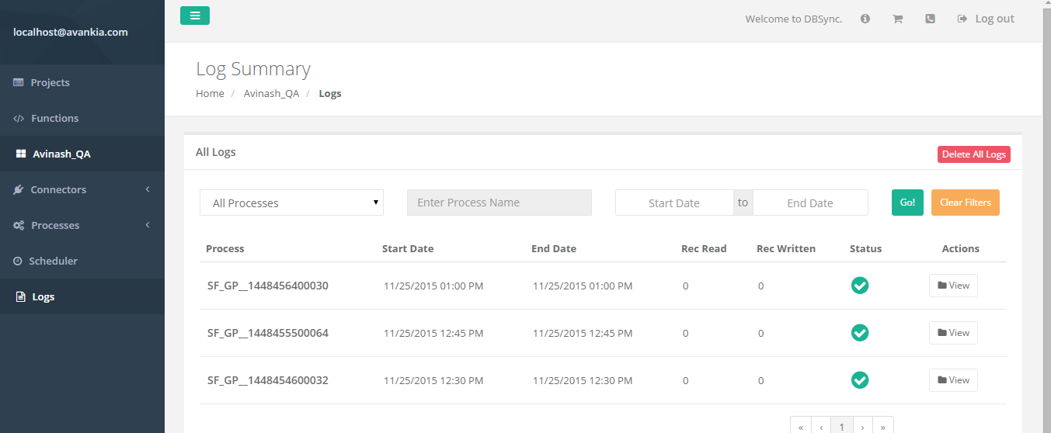The width and height of the screenshot is (1051, 433).
Task: Click the green status checkmark for SF_GP__1448456400030
Action: click(860, 286)
